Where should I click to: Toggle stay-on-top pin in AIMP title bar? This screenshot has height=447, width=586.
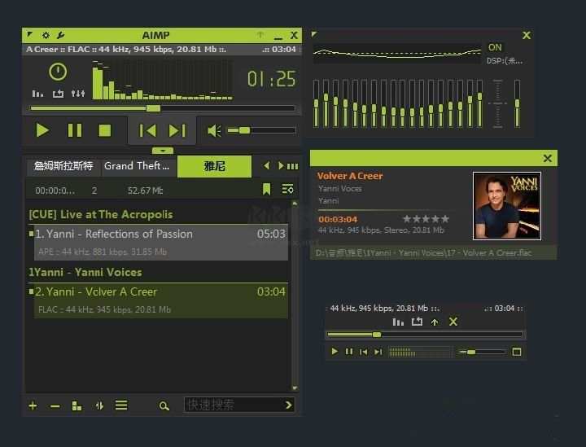pos(260,35)
